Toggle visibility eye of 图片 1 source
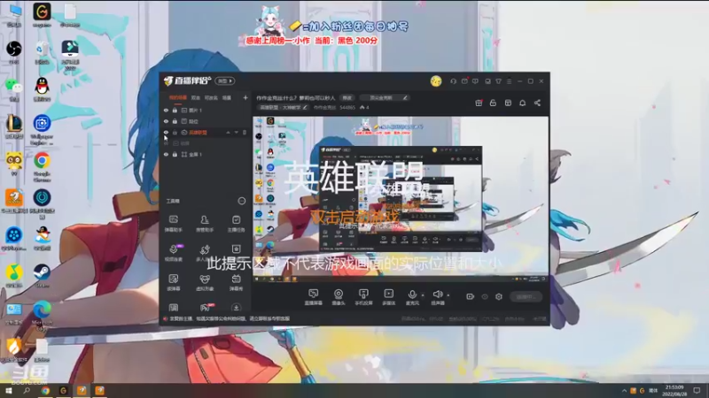The height and width of the screenshot is (398, 709). pos(166,110)
